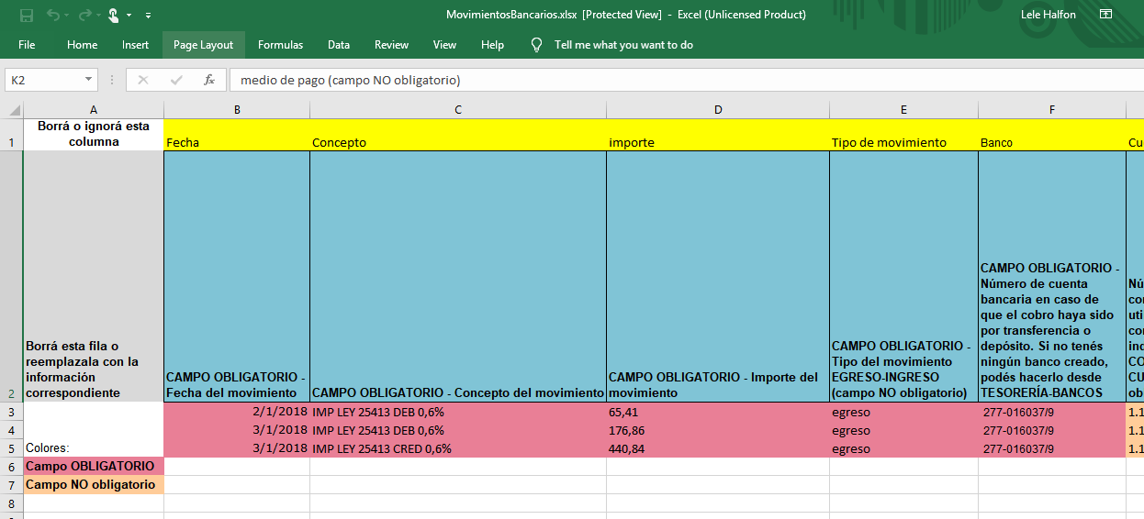1144x519 pixels.
Task: Click the 'Importe del movimiento' description cell
Action: [x=718, y=276]
